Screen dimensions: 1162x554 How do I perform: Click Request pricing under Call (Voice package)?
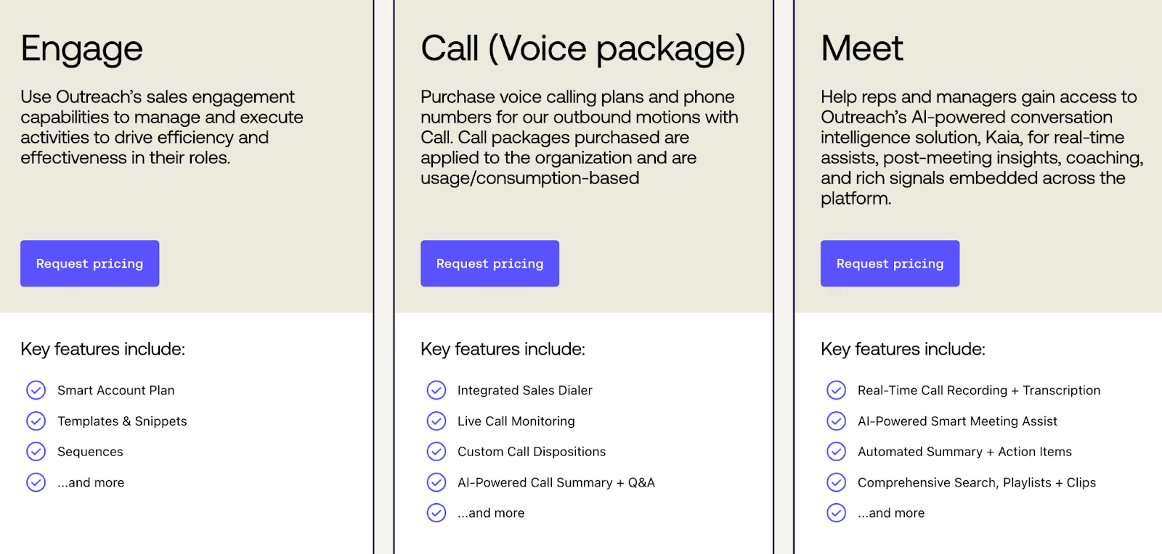489,263
